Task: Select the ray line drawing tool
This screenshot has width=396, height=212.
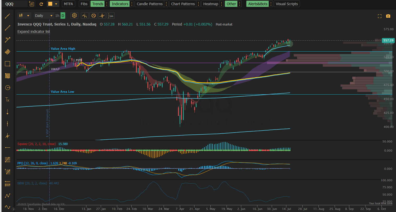Action: tap(8, 28)
